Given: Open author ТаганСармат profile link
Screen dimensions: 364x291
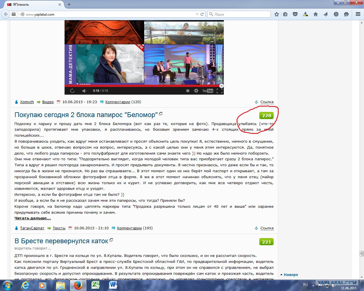Looking at the screenshot, I should tap(32, 228).
